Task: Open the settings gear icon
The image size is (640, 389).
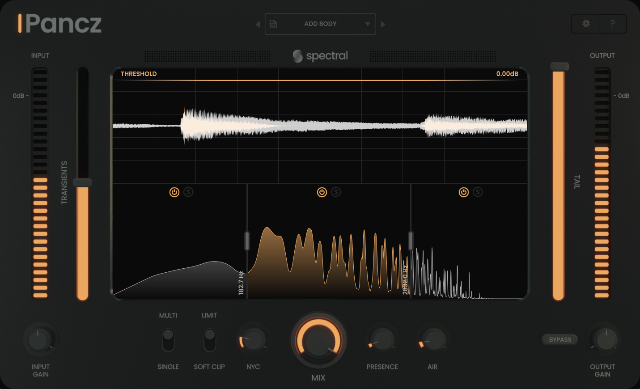Action: (x=585, y=24)
